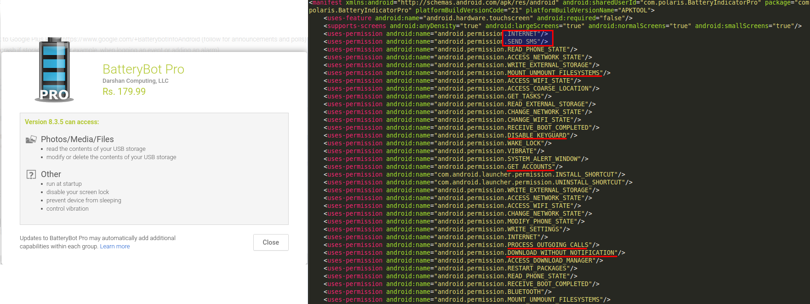Click the Other group question-mark icon
Screen dimensions: 810x304
tap(31, 174)
